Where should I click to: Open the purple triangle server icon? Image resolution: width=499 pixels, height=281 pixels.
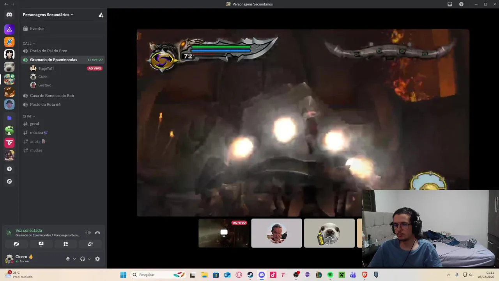pyautogui.click(x=9, y=29)
